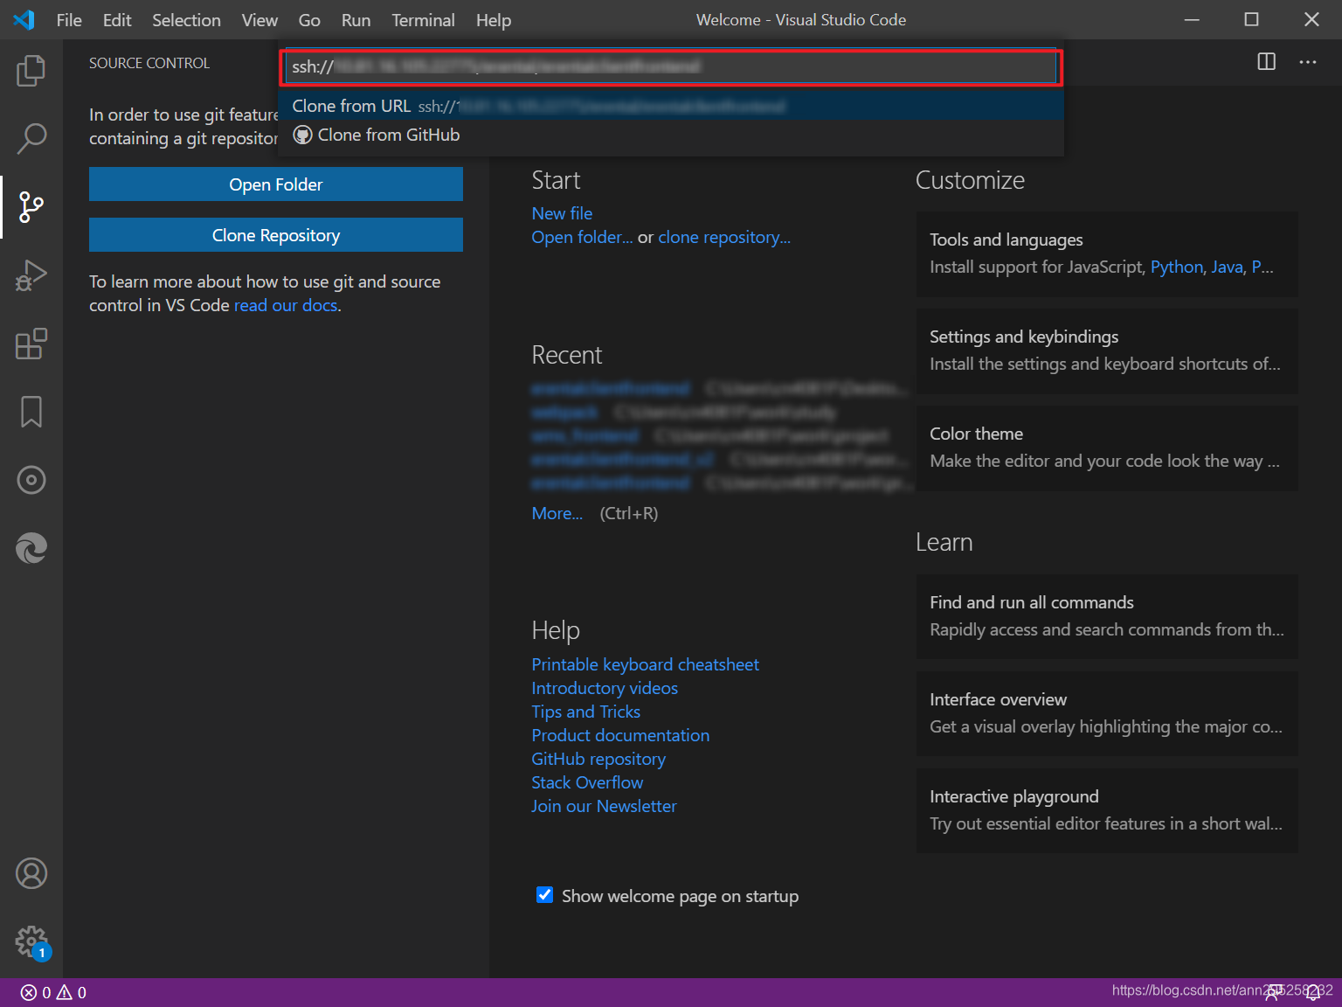Click the repository URL input field
The image size is (1342, 1007).
click(671, 66)
